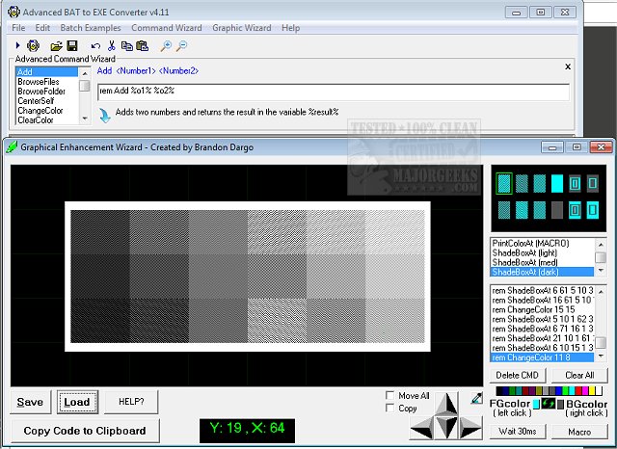Click the zoom in magnifier icon
617x449 pixels.
(166, 45)
